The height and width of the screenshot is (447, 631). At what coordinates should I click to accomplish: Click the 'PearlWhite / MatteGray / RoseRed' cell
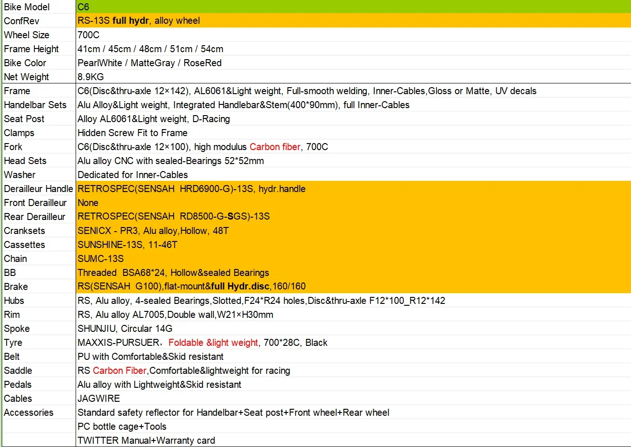point(353,62)
